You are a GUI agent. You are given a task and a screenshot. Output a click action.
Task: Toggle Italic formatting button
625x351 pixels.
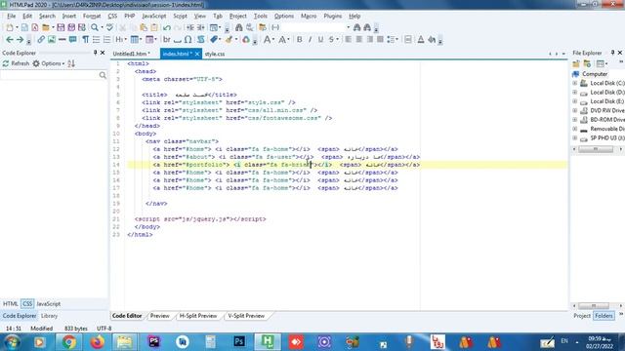point(310,39)
